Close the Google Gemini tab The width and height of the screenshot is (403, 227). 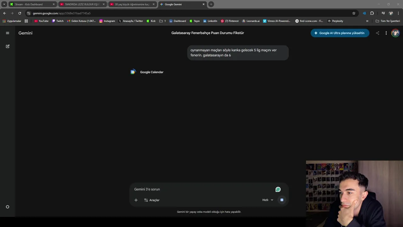[x=203, y=4]
